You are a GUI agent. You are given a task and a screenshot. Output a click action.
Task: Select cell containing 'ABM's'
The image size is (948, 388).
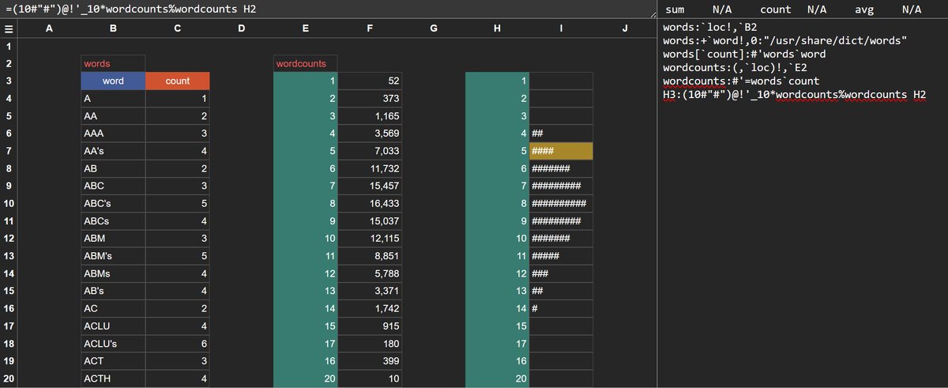coord(113,254)
